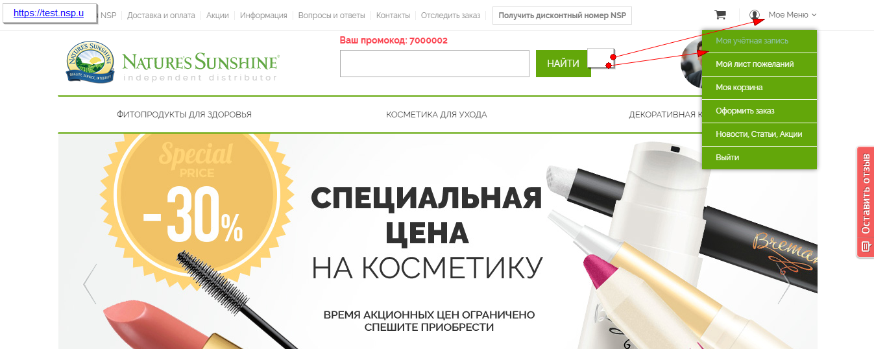Click the Nature's Sunshine logo

point(173,63)
